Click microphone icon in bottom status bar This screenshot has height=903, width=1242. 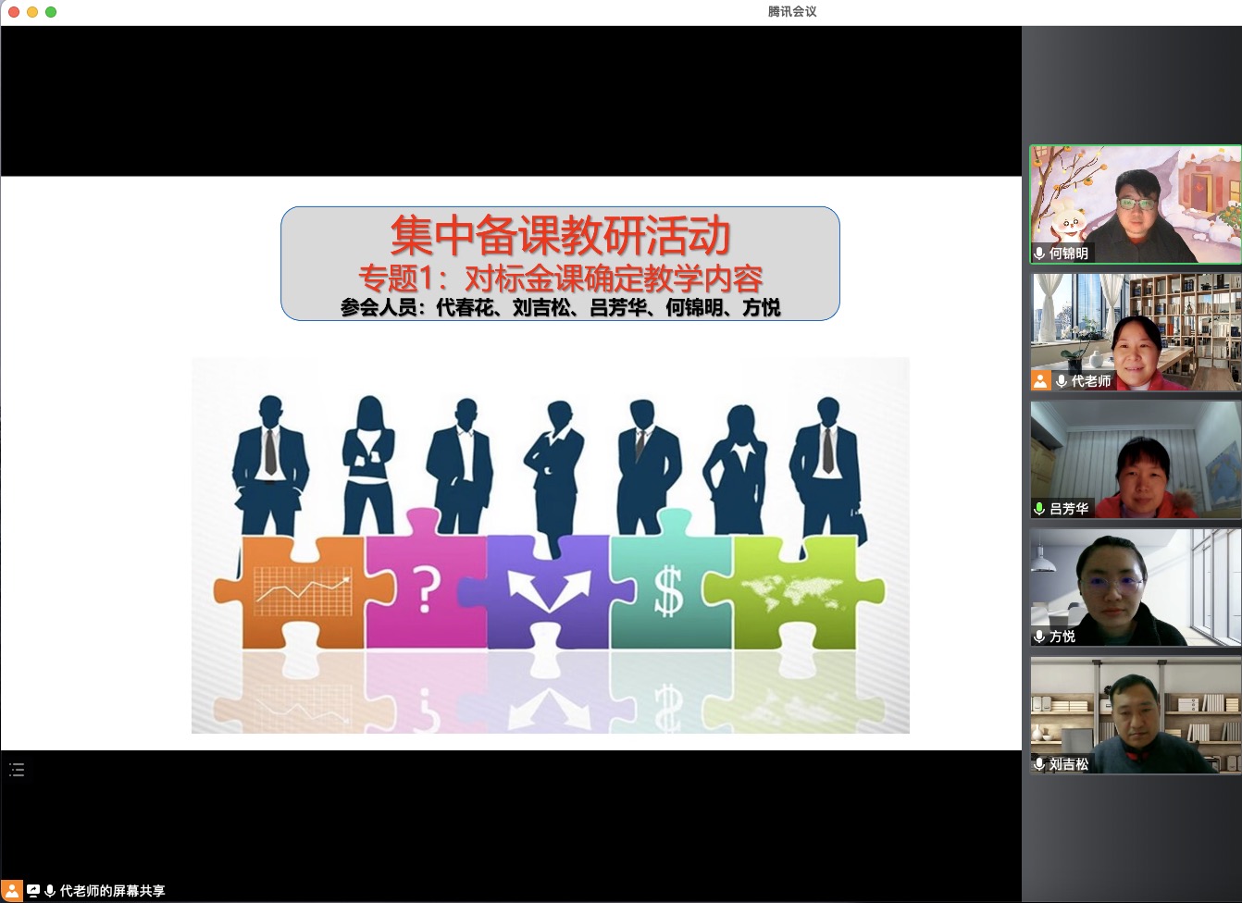[50, 891]
